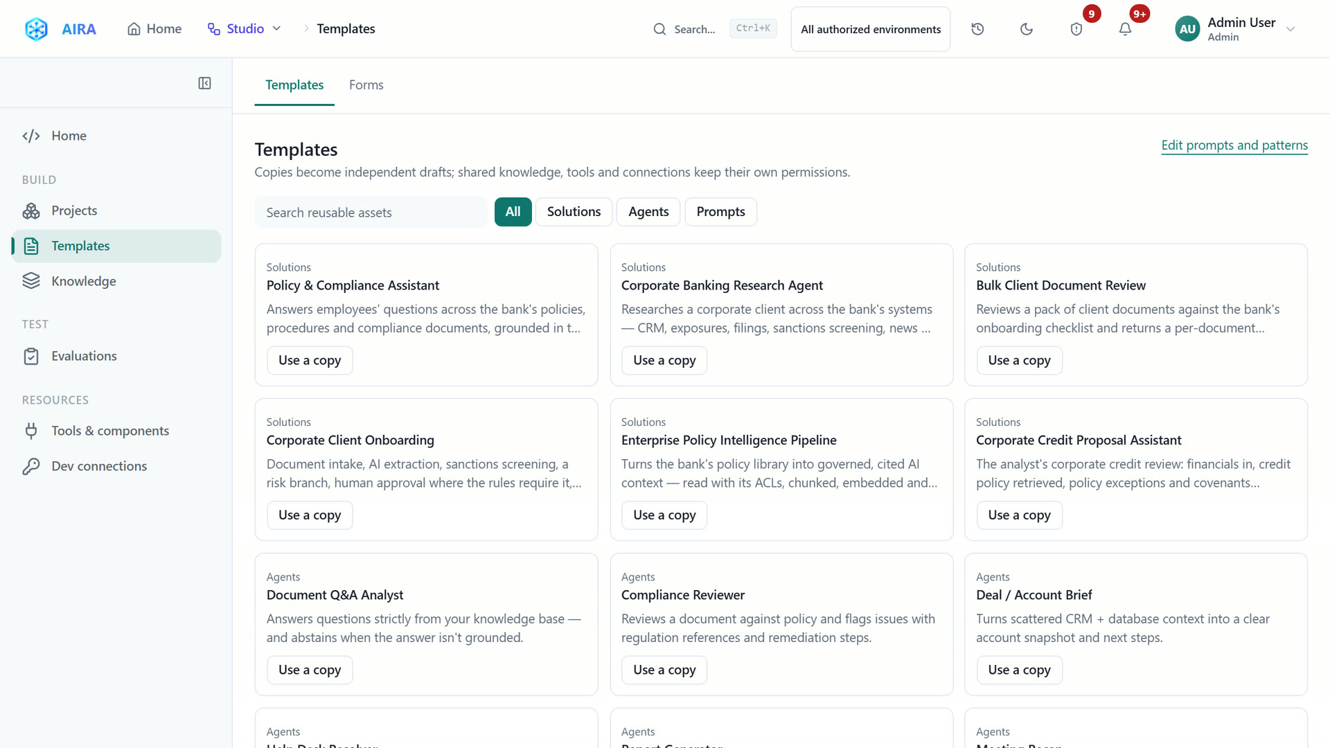Click Templates breadcrumb text
The height and width of the screenshot is (748, 1330).
point(346,29)
